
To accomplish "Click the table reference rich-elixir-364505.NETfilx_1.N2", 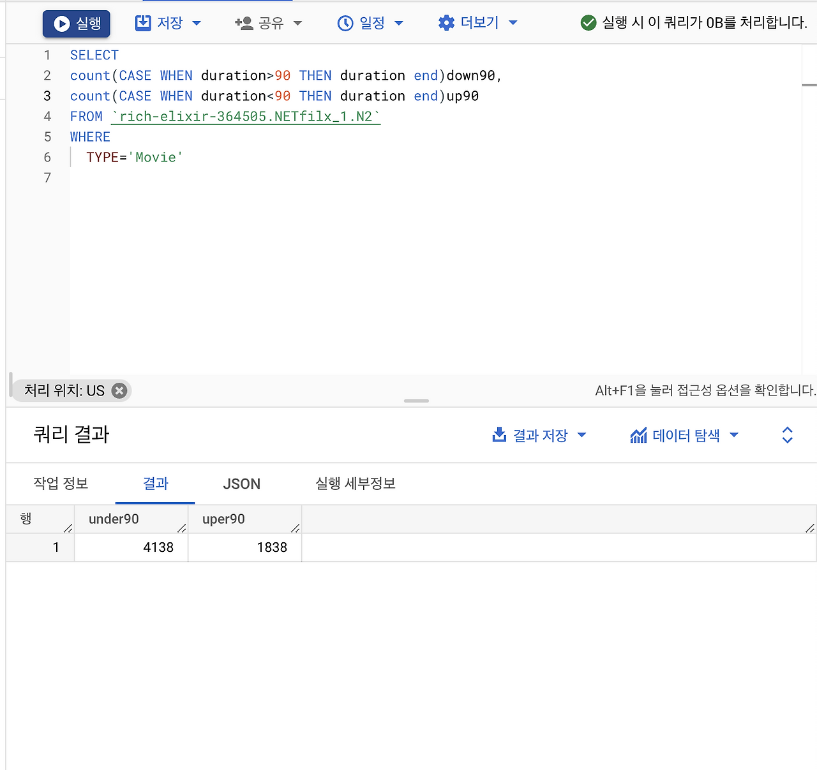I will point(246,117).
